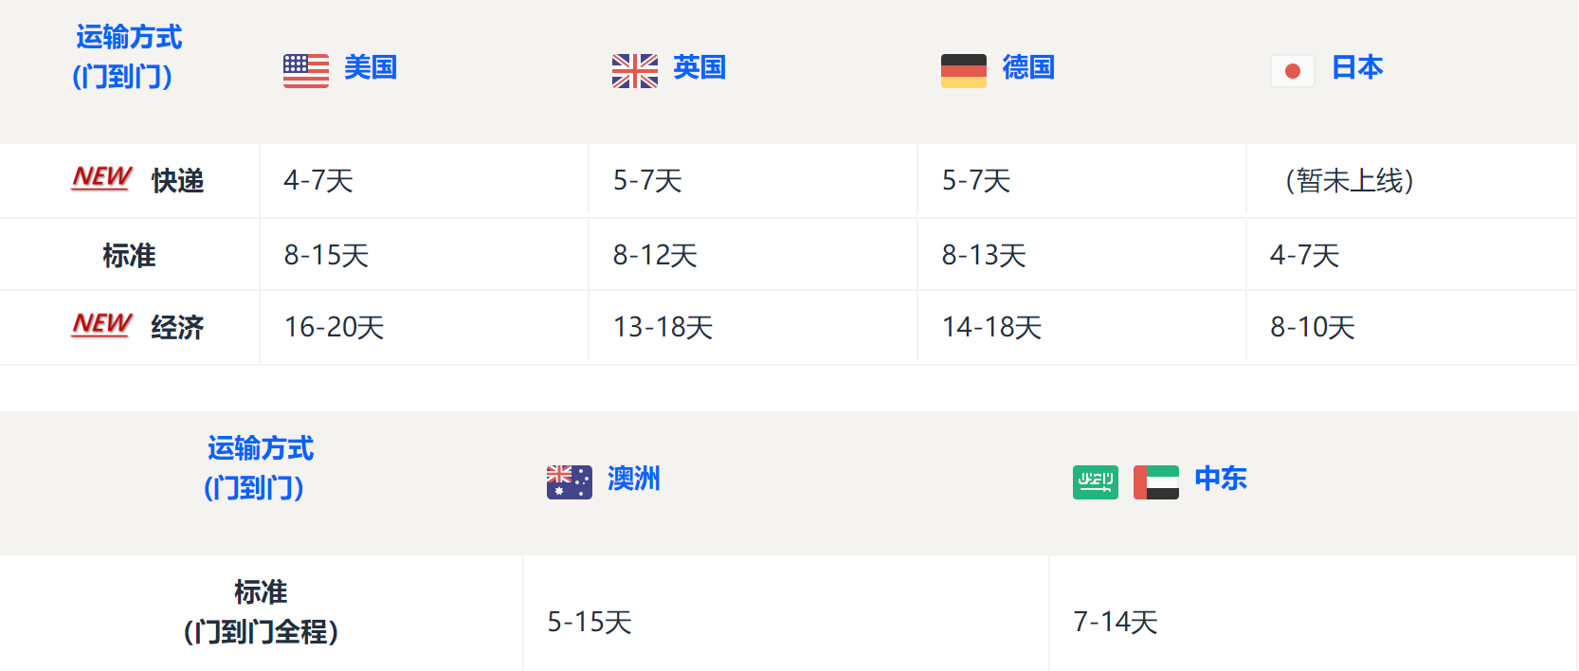Click the Australia flag icon
1579x671 pixels.
point(570,482)
